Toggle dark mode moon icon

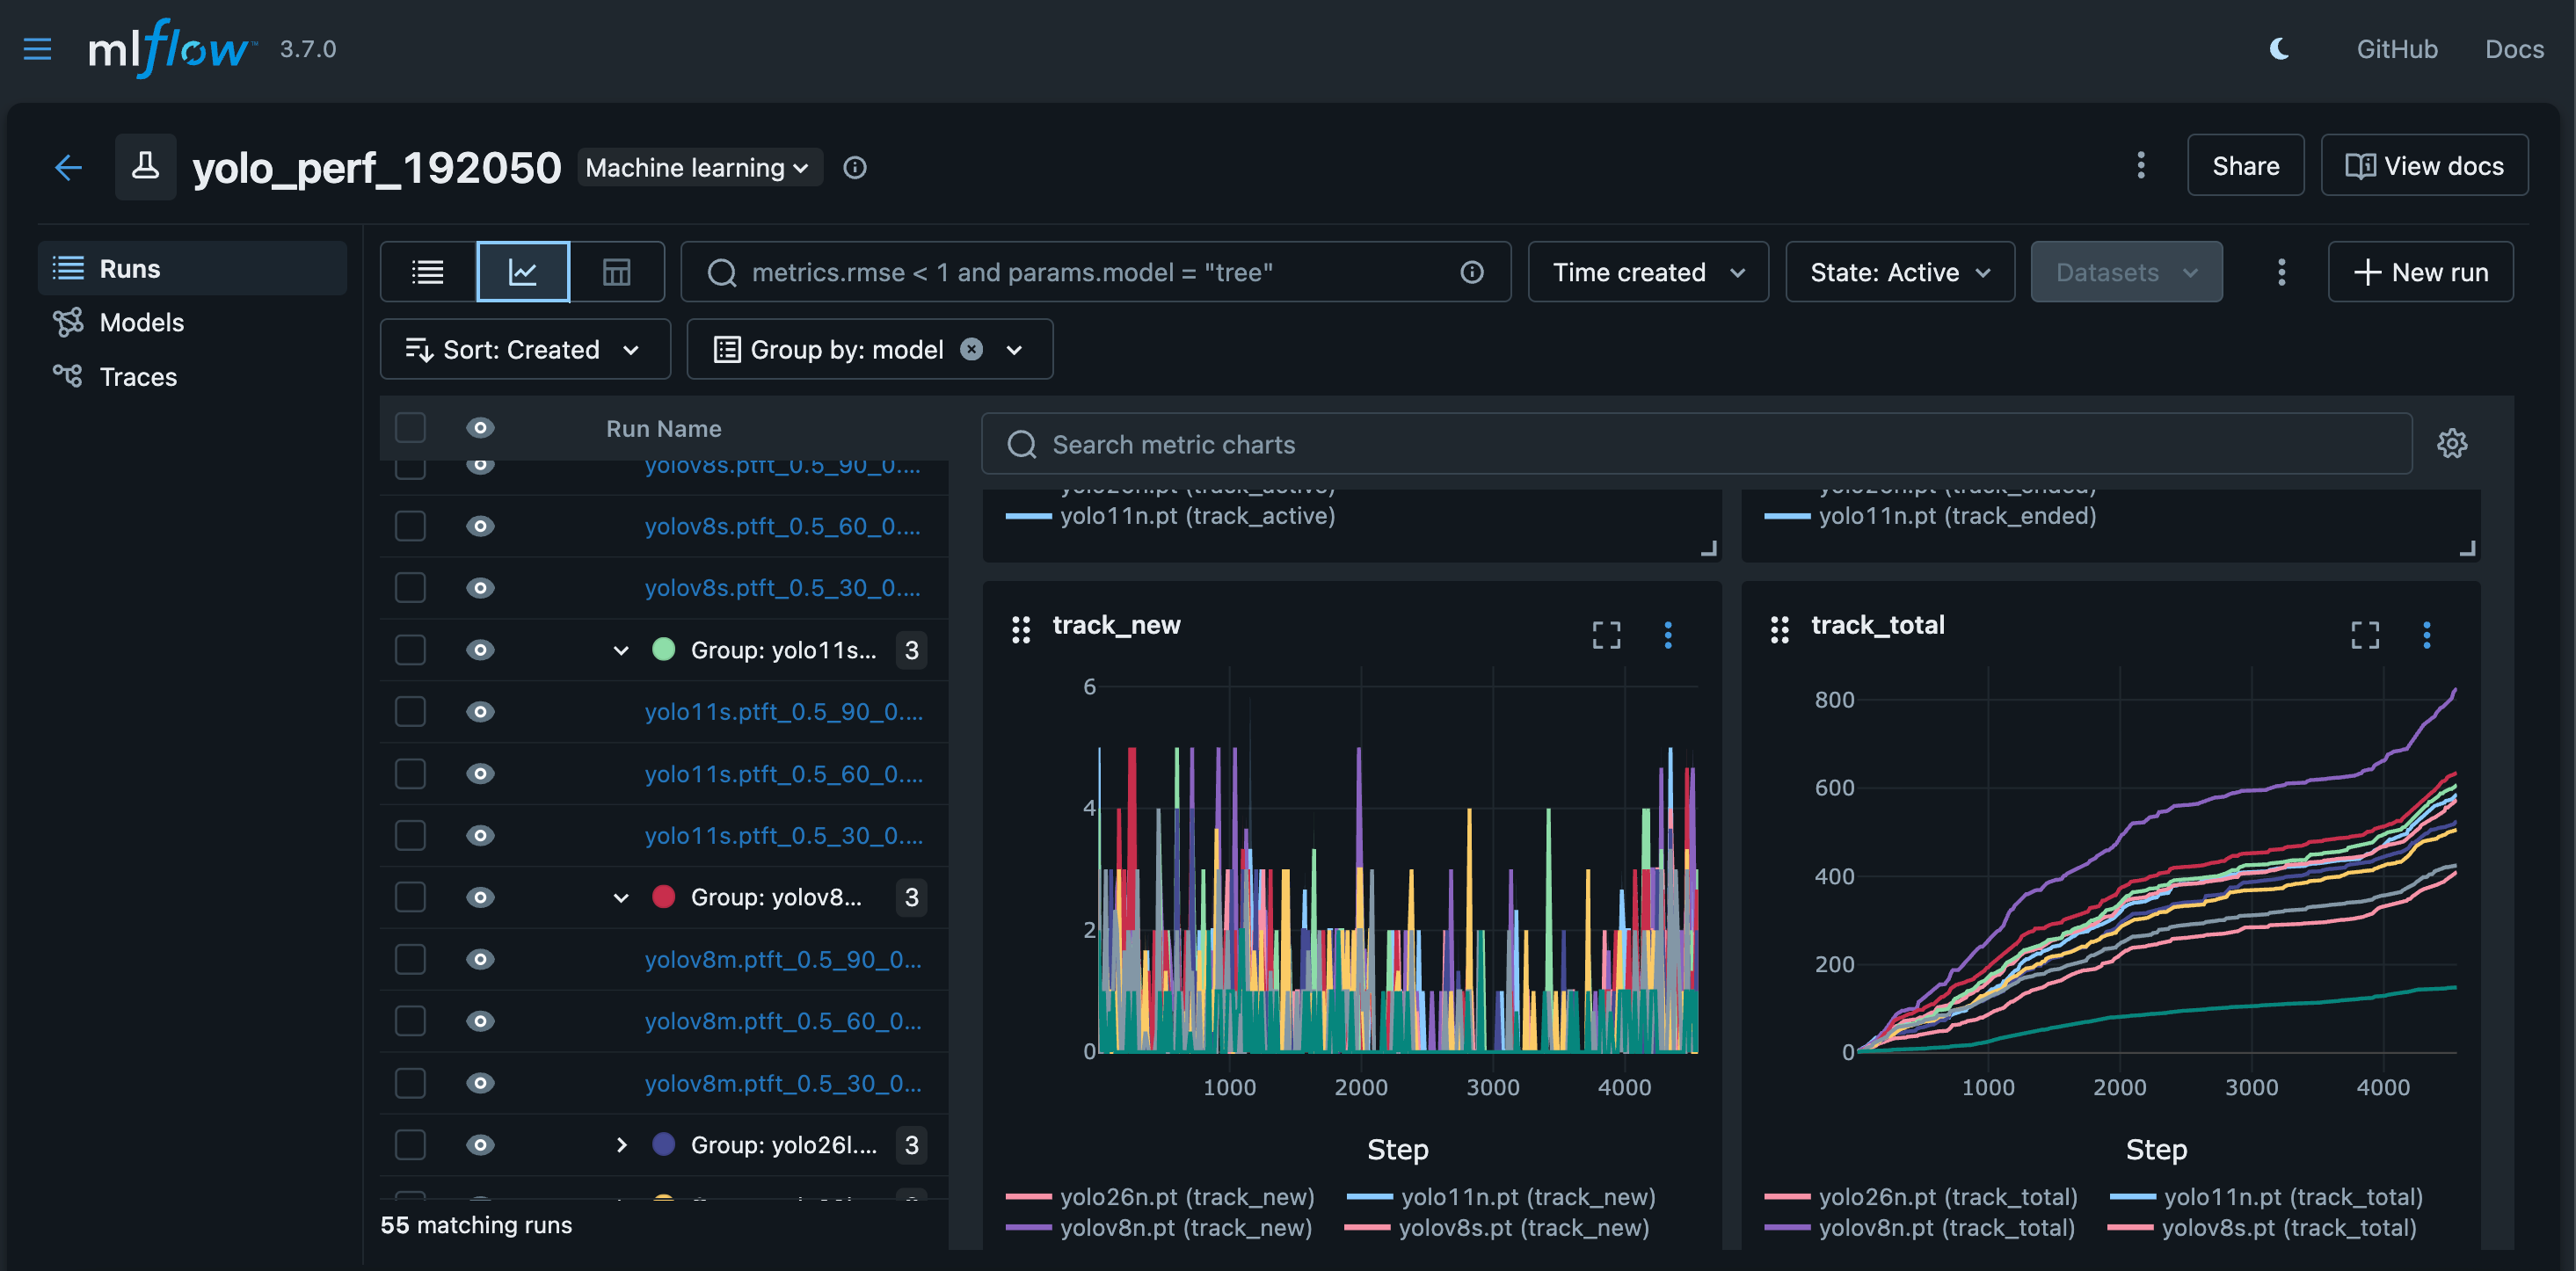2279,49
